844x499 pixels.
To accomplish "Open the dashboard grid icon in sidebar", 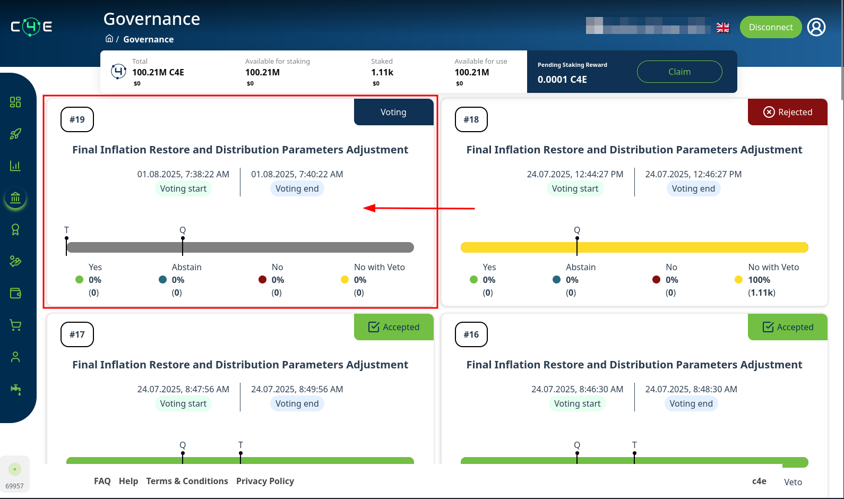I will tap(15, 102).
